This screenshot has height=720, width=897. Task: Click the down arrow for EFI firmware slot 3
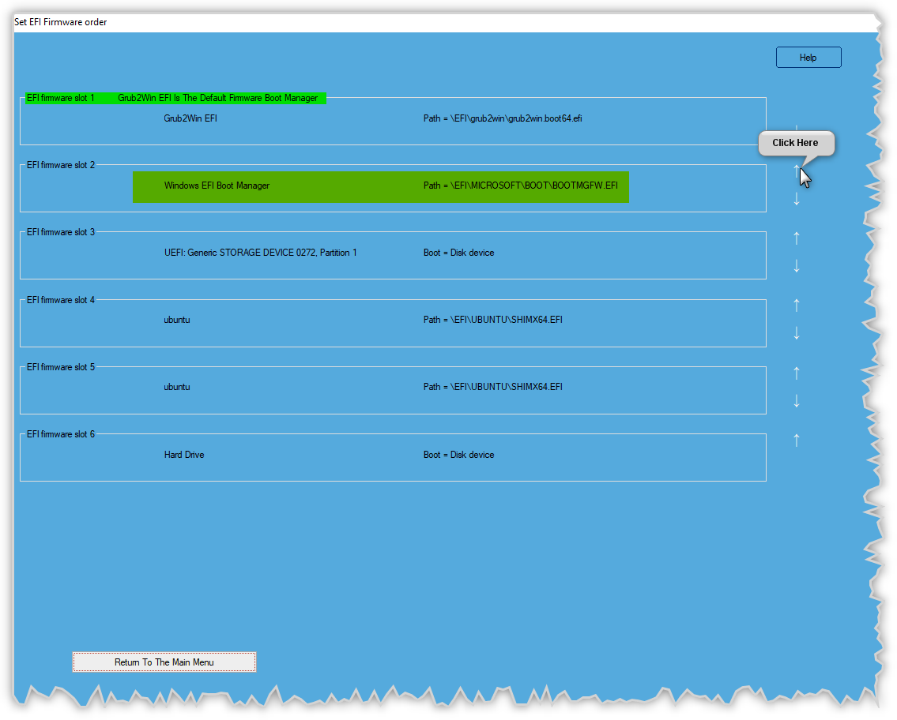pyautogui.click(x=797, y=266)
